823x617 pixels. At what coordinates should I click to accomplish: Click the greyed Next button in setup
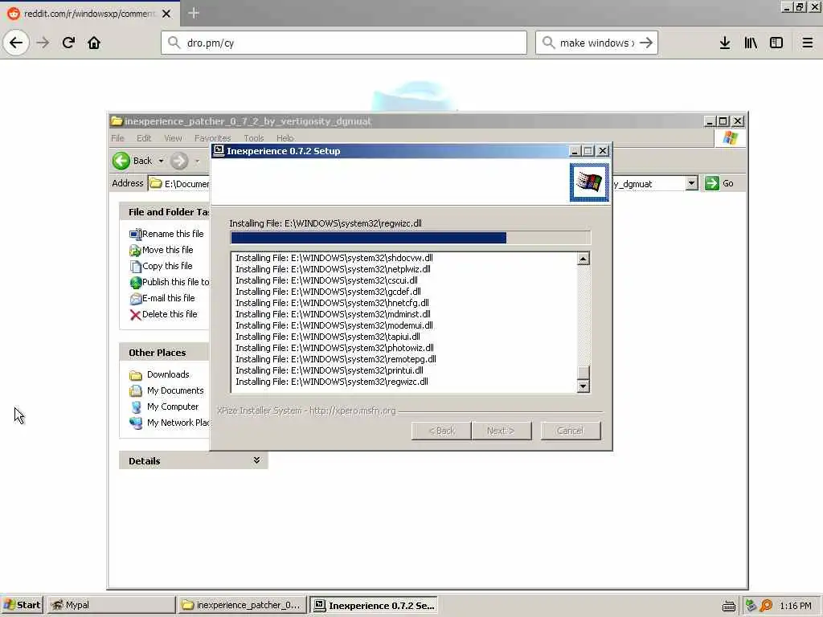[x=502, y=431]
